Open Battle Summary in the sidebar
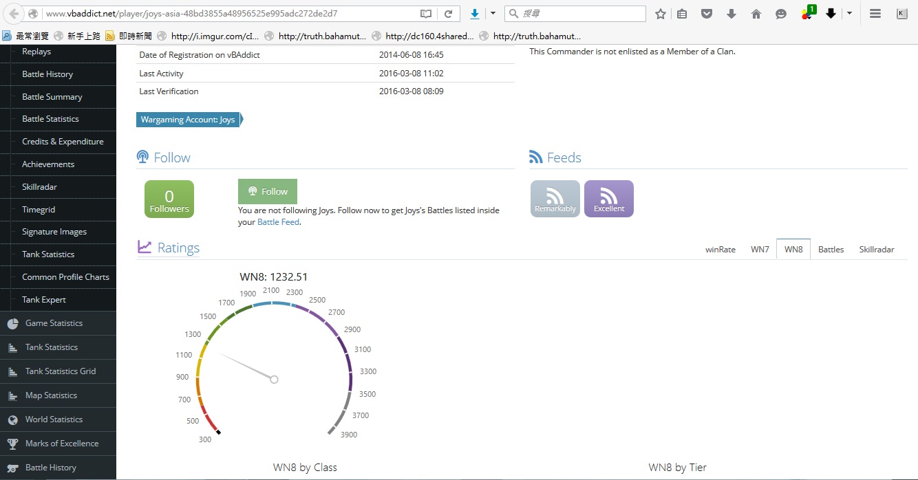This screenshot has width=918, height=480. tap(52, 97)
